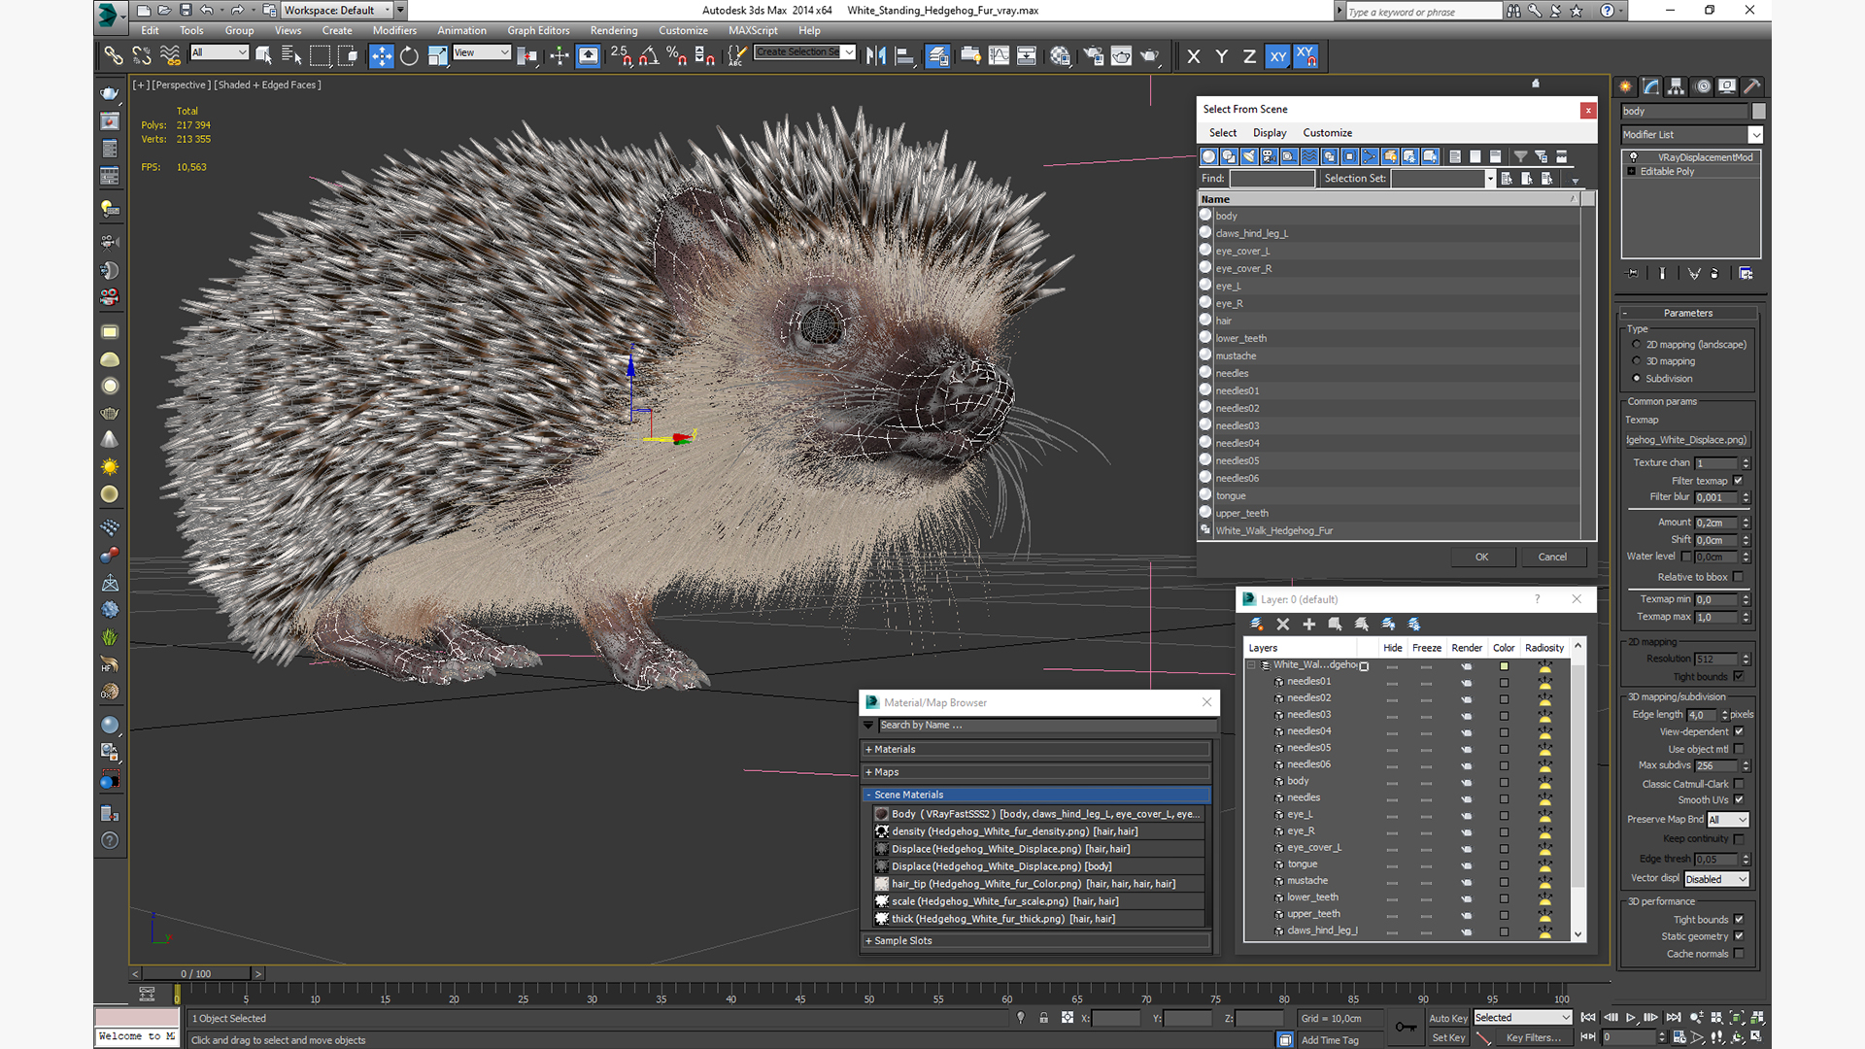Switch to the Utilities hammer panel tab
The width and height of the screenshot is (1865, 1049).
(1752, 86)
